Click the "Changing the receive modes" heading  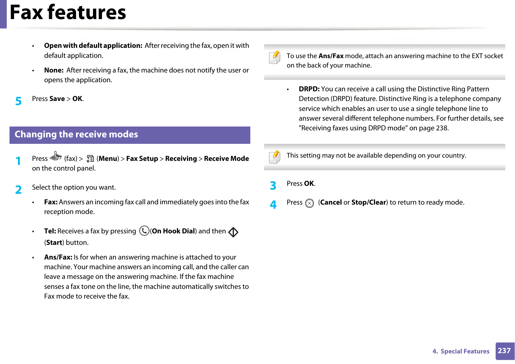coord(76,134)
